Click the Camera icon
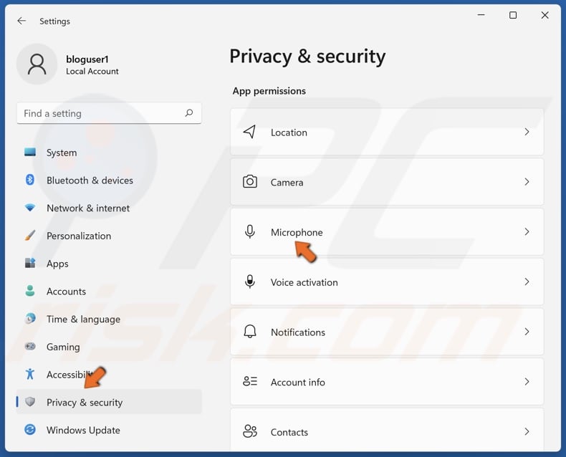 click(x=250, y=181)
